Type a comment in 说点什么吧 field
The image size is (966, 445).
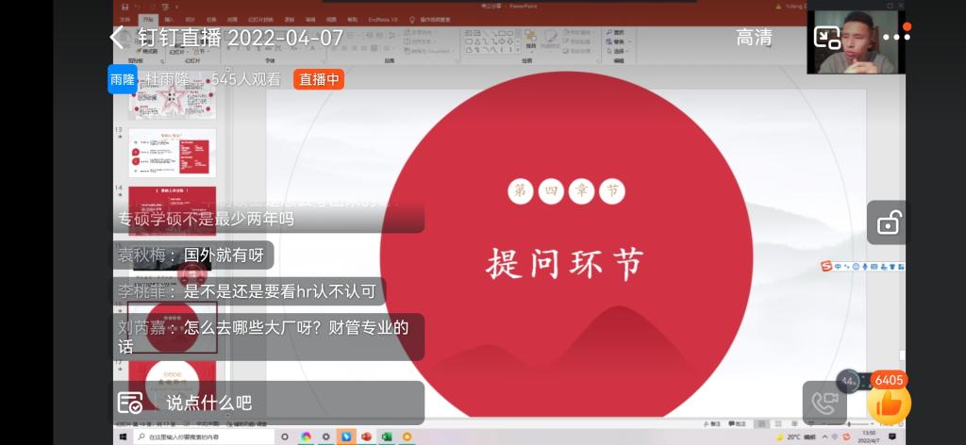283,403
